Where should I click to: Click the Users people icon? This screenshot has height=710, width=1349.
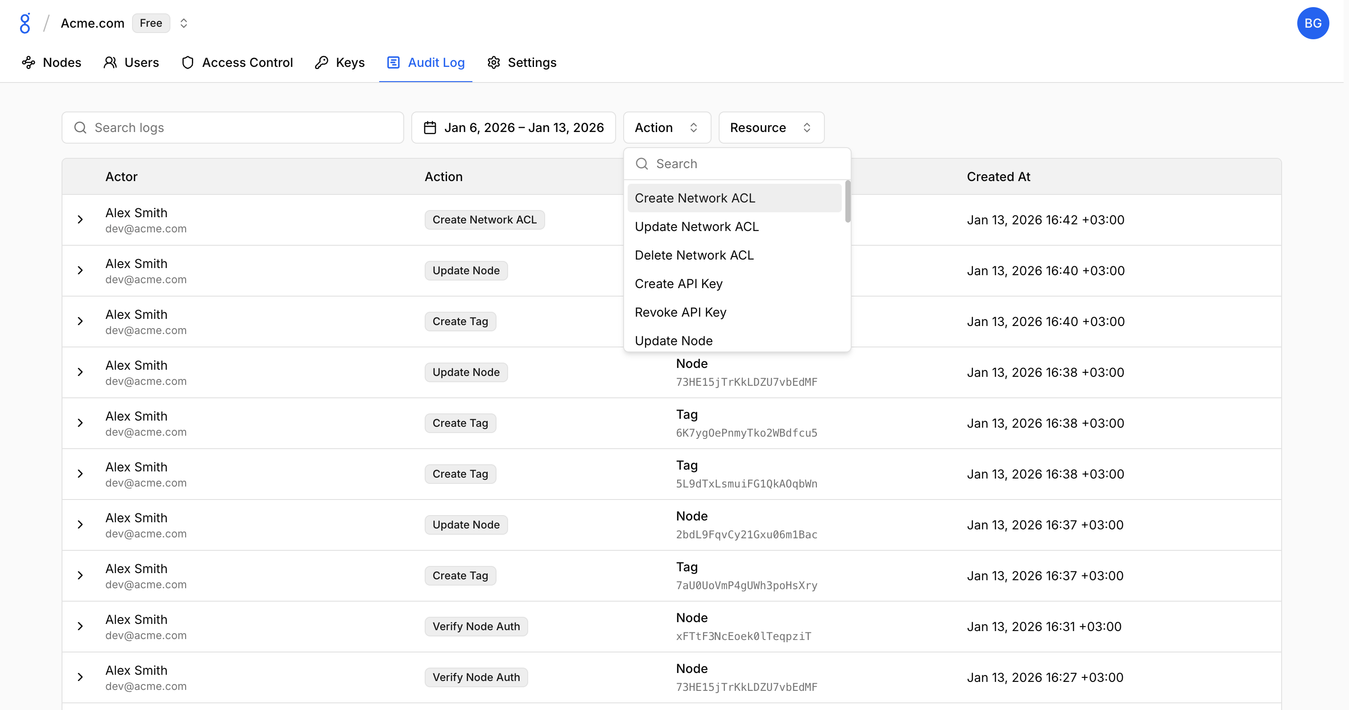pyautogui.click(x=110, y=62)
